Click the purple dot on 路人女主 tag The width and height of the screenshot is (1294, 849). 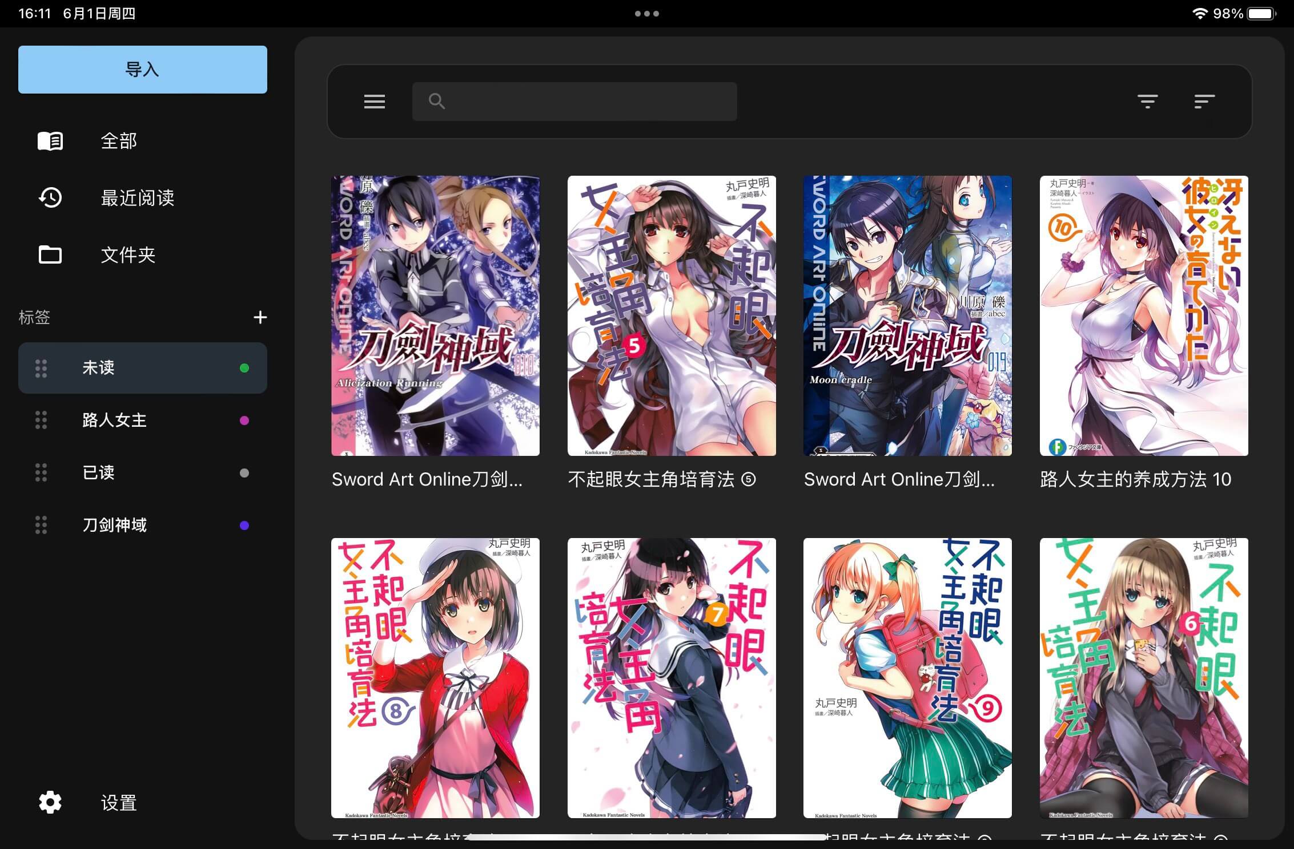(x=244, y=421)
